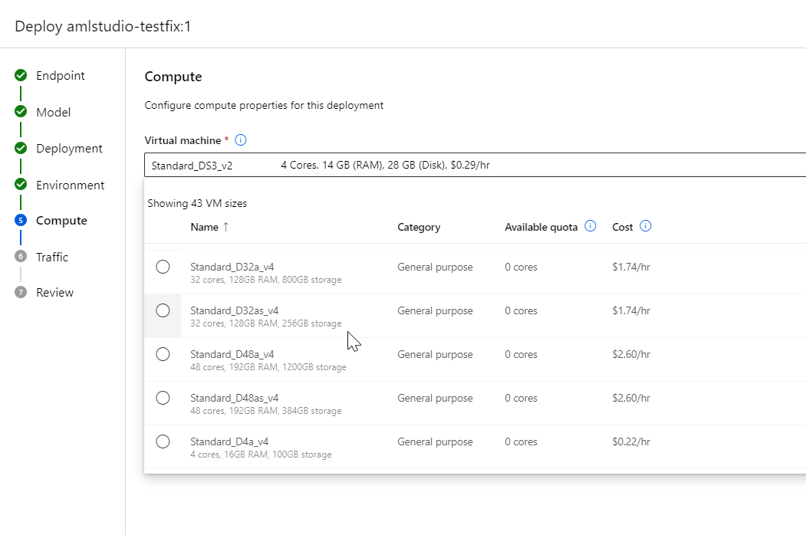The height and width of the screenshot is (535, 806).
Task: Click the Compute step number 5 badge
Action: pyautogui.click(x=21, y=221)
